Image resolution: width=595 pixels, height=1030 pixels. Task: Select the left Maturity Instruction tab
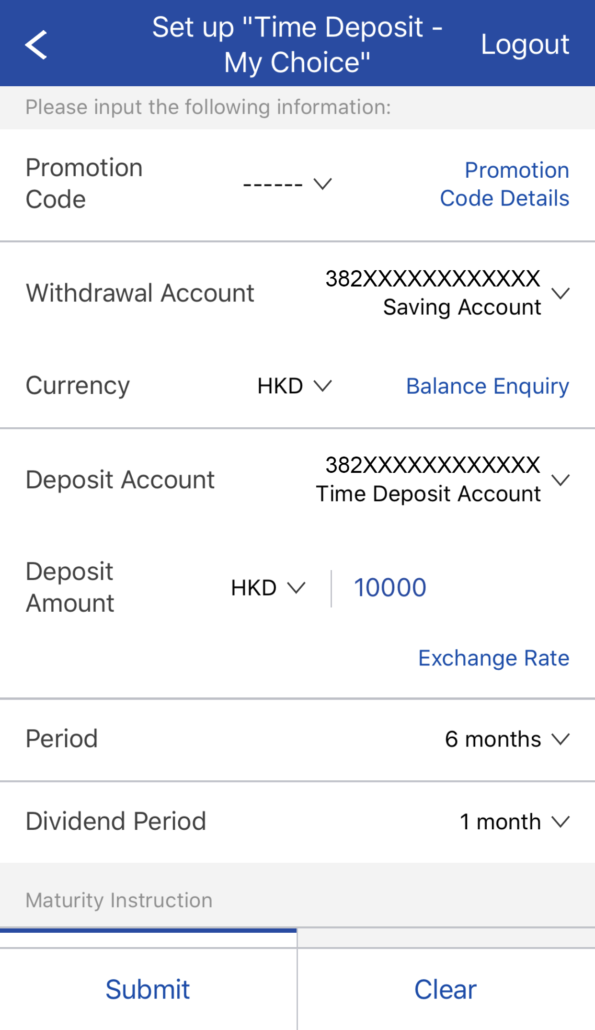(149, 937)
